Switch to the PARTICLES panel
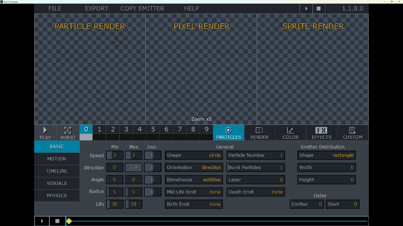This screenshot has width=403, height=226. pyautogui.click(x=229, y=133)
